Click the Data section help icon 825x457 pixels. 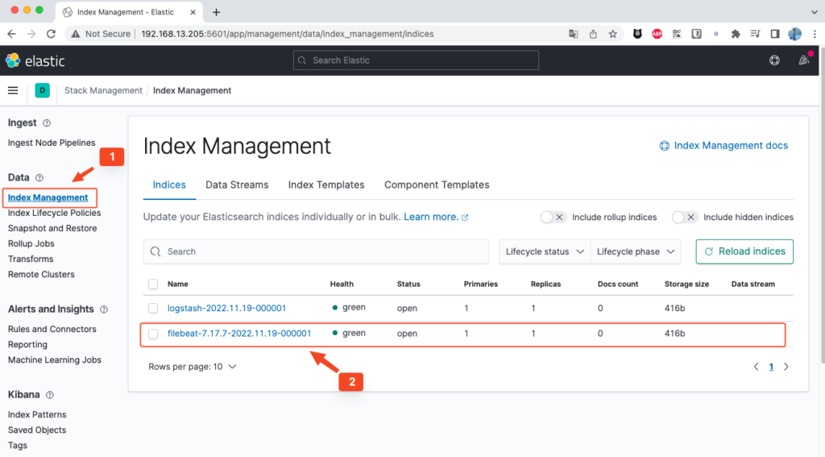(x=39, y=178)
